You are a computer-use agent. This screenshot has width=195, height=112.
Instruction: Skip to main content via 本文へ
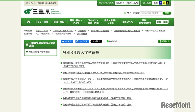[29, 3]
